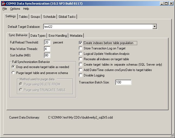Switch to the Schedule tab
Image resolution: width=175 pixels, height=138 pixels.
click(49, 17)
